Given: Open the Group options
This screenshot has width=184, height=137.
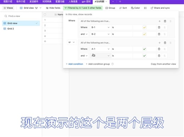Looking at the screenshot, I should pyautogui.click(x=110, y=8).
